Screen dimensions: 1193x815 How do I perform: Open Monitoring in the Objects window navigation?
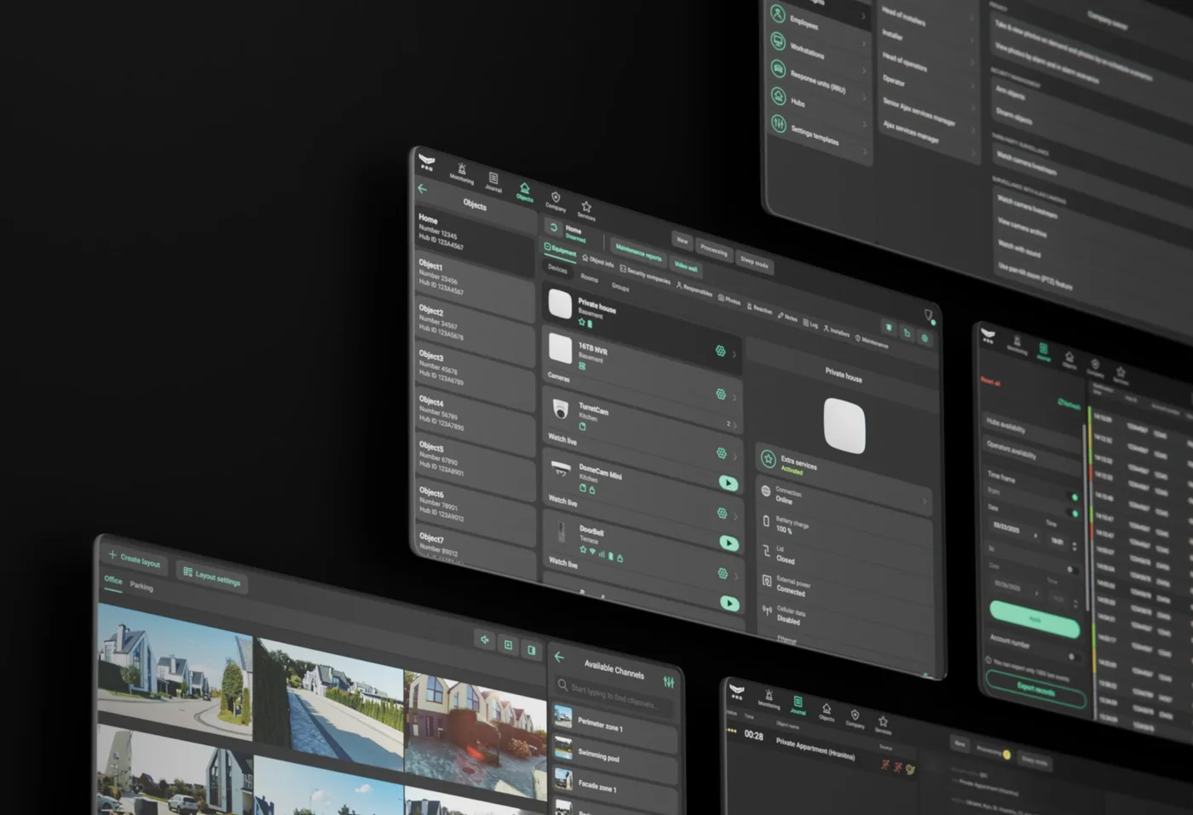(x=462, y=173)
